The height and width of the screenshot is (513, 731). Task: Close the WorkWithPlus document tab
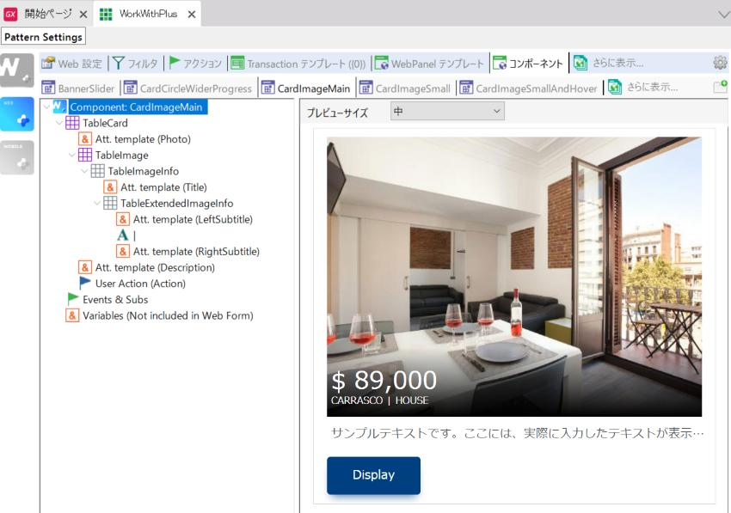(192, 15)
